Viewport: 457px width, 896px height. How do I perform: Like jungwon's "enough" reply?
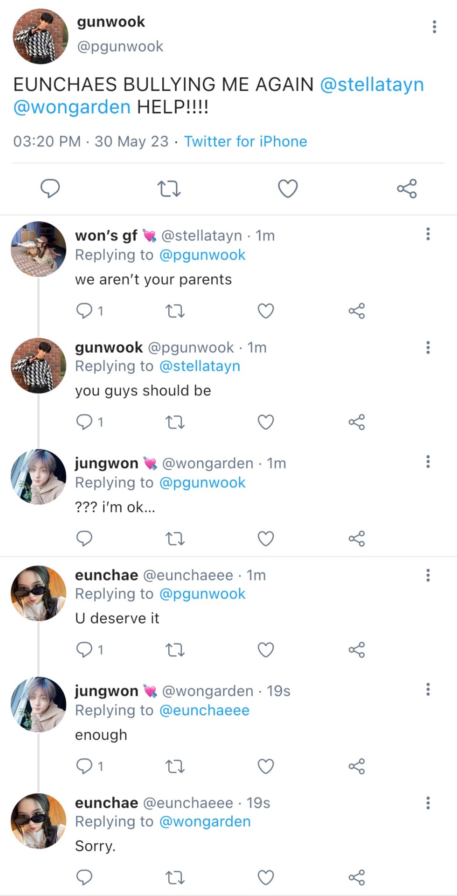pyautogui.click(x=266, y=766)
